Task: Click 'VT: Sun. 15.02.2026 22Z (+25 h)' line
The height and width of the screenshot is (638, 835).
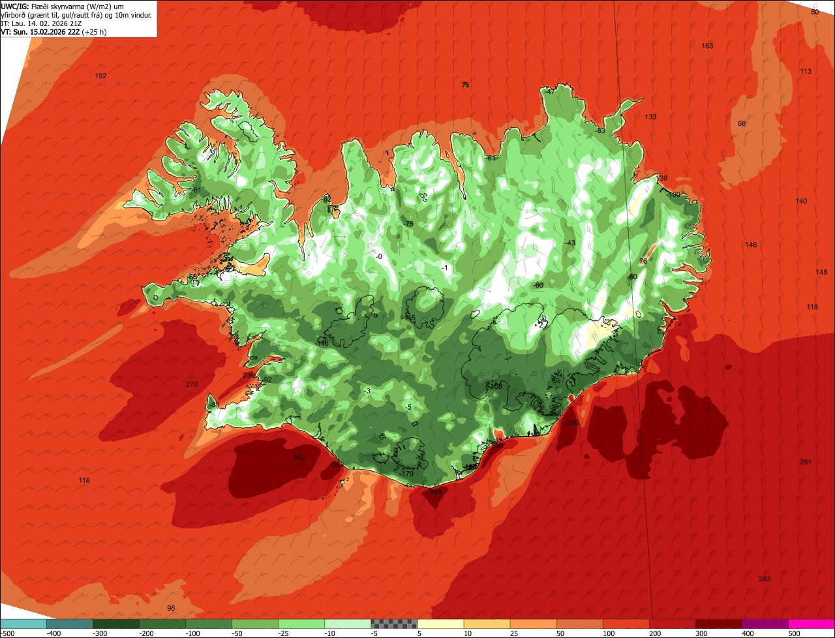Action: (54, 31)
